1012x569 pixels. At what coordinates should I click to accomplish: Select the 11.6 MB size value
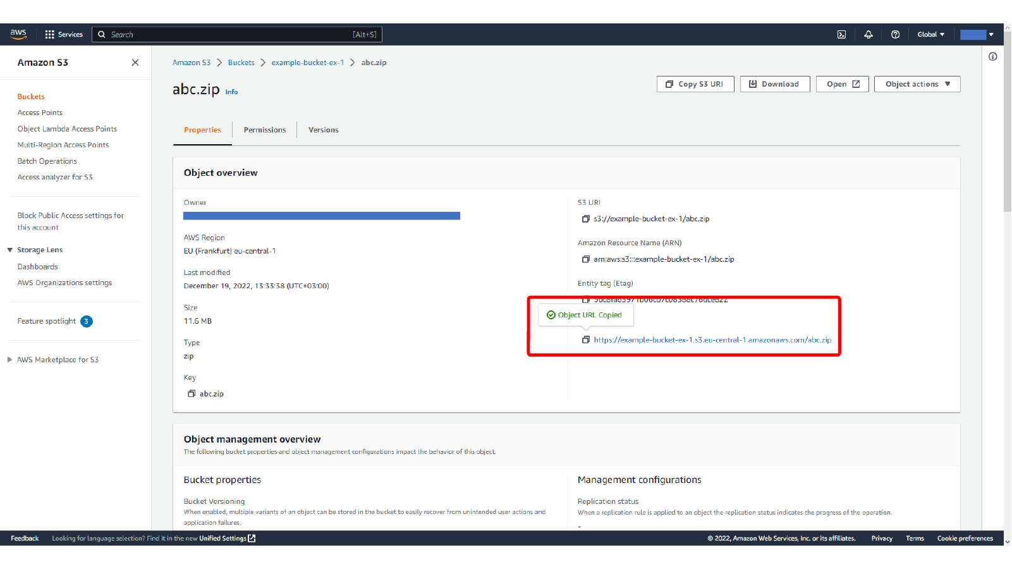click(x=198, y=321)
